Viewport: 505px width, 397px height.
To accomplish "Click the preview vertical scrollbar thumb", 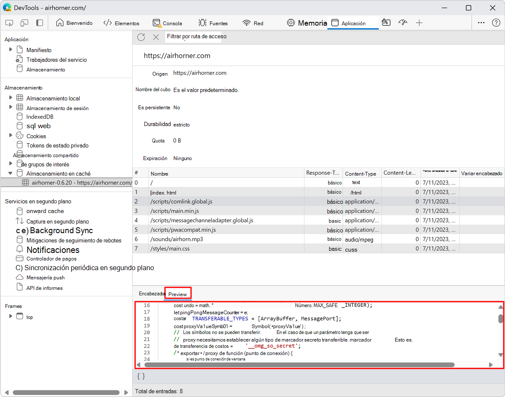I will 501,319.
